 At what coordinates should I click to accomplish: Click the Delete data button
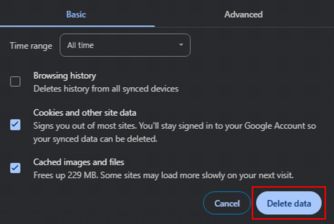[289, 204]
